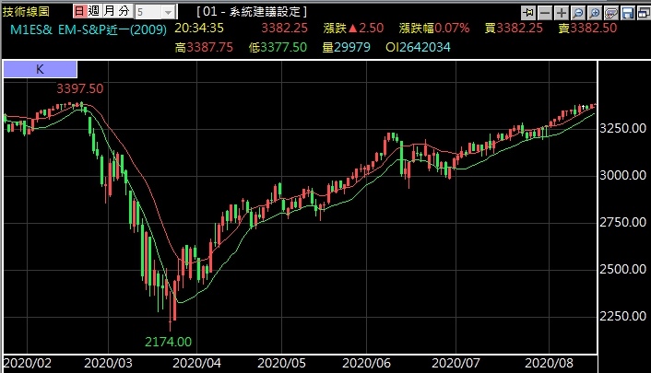This screenshot has width=651, height=373.
Task: Zoom in with the magnifier plus icon
Action: pos(595,13)
